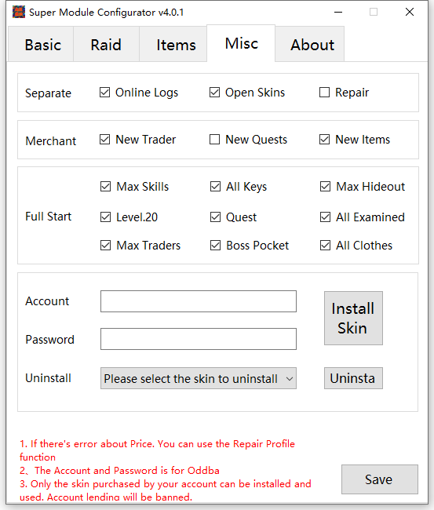Disable the Online Logs checkbox
434x510 pixels.
(104, 93)
